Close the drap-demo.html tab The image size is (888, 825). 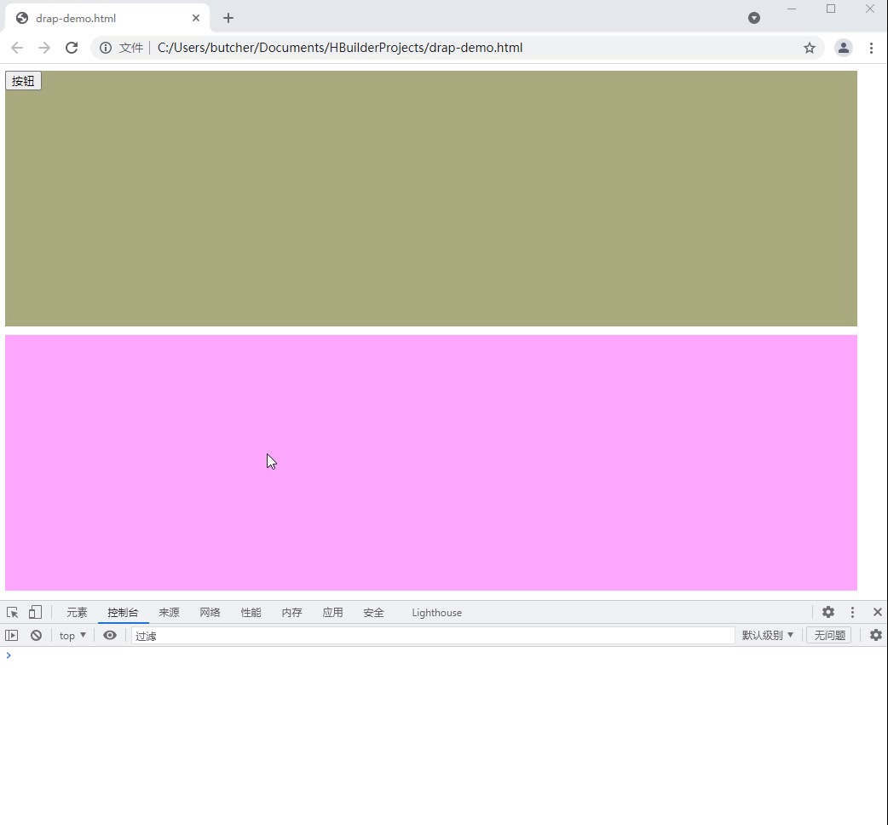coord(195,18)
